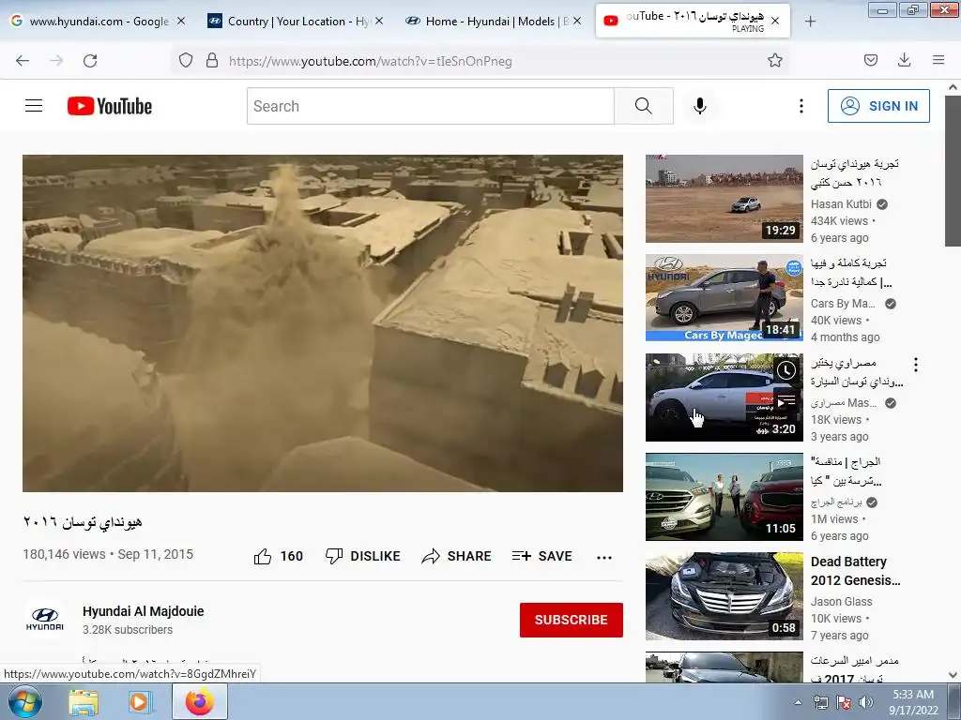Click SHARE under the video
This screenshot has height=720, width=961.
pos(457,556)
